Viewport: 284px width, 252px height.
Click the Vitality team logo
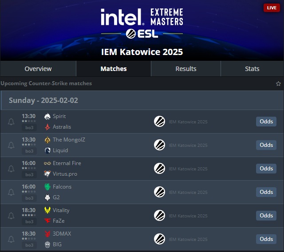tap(47, 210)
